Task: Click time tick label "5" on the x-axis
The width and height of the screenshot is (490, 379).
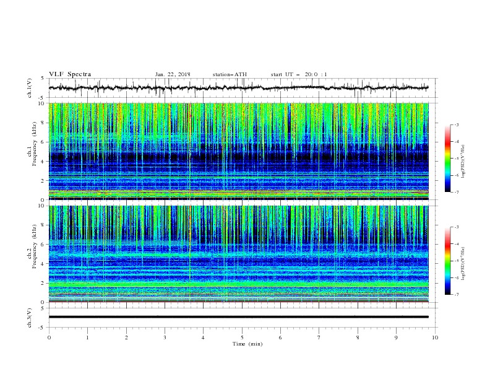Action: tap(242, 338)
